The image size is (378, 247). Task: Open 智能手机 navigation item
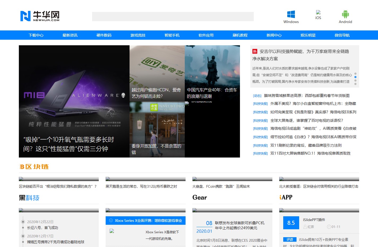click(172, 35)
